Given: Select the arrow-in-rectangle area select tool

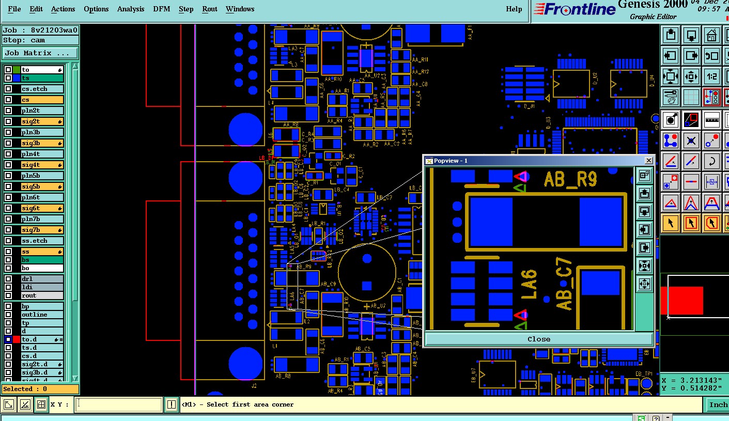Looking at the screenshot, I should pyautogui.click(x=691, y=223).
